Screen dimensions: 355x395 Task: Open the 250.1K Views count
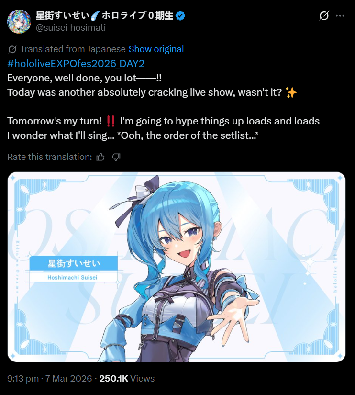(127, 378)
